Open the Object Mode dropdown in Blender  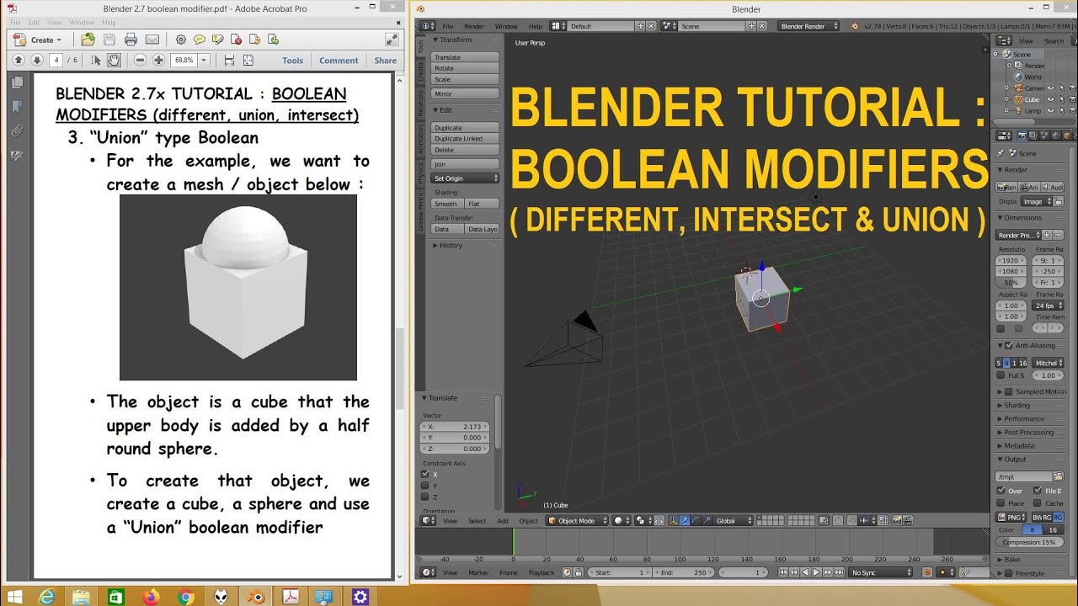[x=577, y=521]
